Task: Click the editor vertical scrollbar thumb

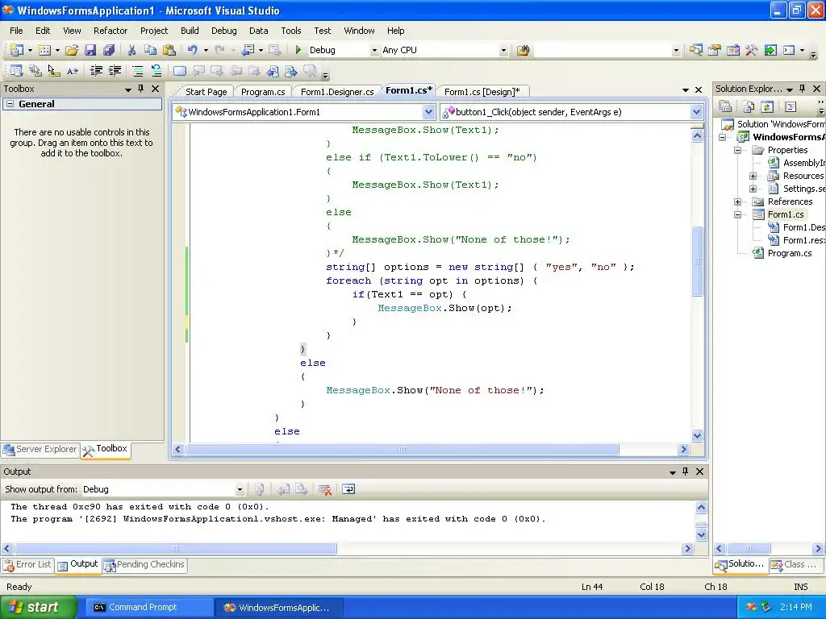Action: [x=697, y=261]
